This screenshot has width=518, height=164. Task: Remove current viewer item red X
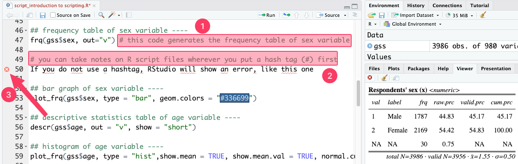tap(370, 78)
